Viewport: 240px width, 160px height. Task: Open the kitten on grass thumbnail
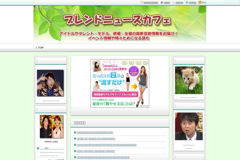click(189, 80)
